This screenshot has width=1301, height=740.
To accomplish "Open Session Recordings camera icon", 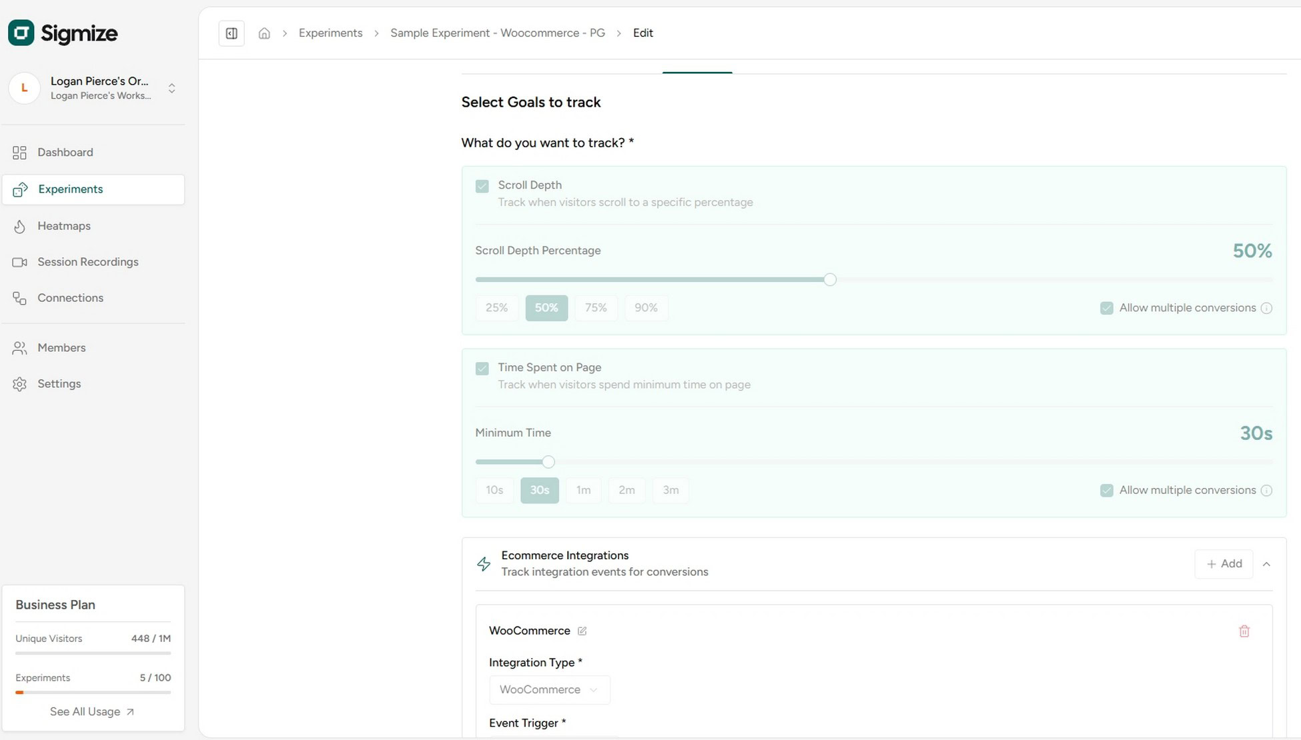I will [x=19, y=262].
